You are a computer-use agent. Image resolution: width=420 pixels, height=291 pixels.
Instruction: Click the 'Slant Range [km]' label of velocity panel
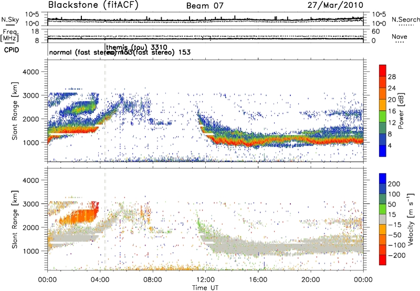point(15,220)
